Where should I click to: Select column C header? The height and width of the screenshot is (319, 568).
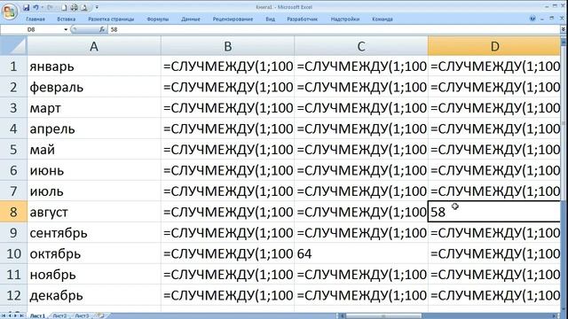pyautogui.click(x=361, y=46)
